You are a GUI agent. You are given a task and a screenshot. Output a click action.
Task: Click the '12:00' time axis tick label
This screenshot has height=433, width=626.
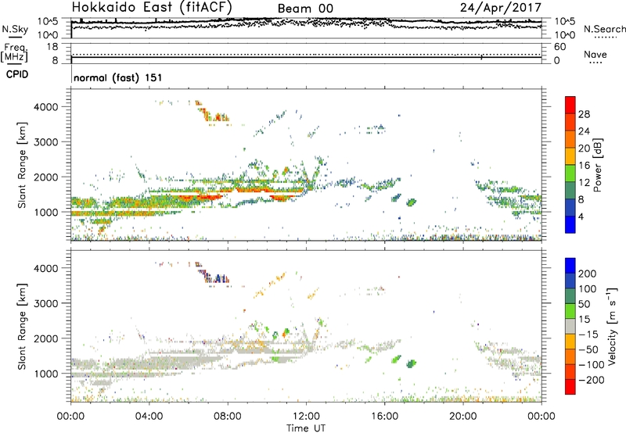[x=306, y=417]
